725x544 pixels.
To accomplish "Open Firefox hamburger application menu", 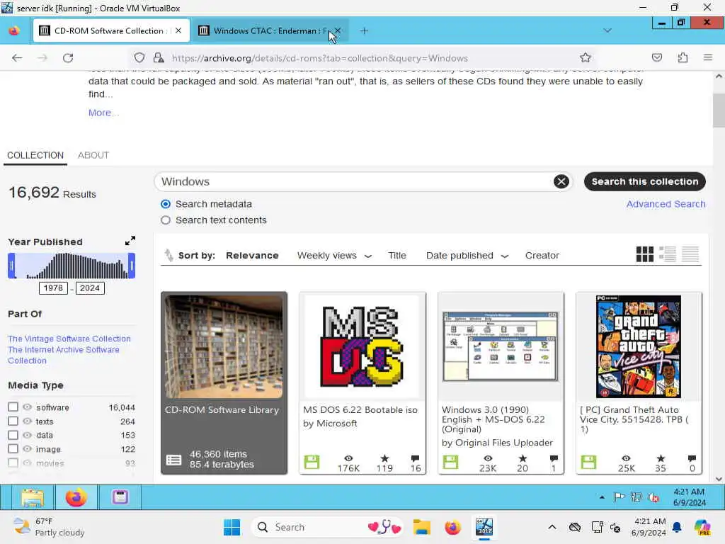I will pos(707,58).
